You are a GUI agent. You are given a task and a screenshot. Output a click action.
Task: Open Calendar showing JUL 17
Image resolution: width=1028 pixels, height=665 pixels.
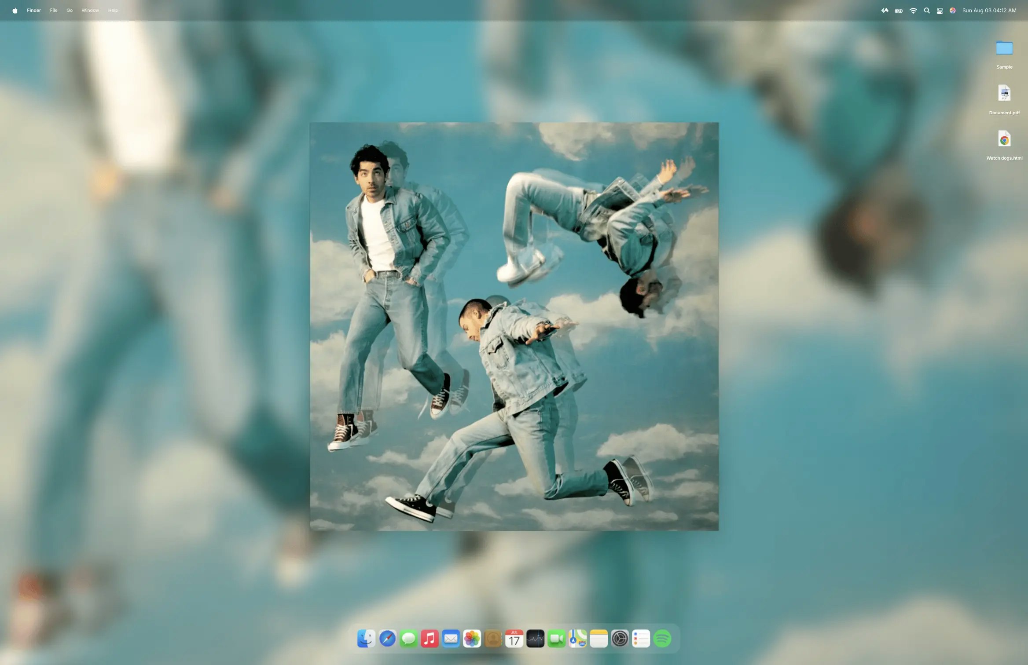coord(514,639)
